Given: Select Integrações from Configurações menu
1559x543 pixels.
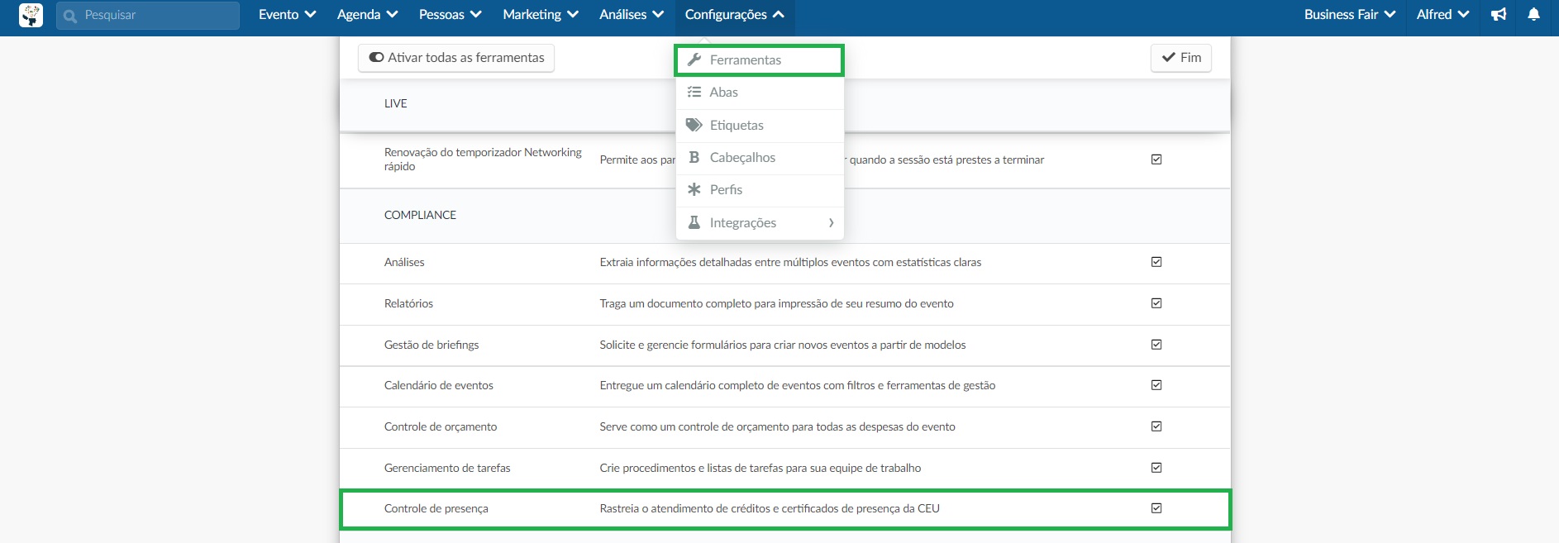Looking at the screenshot, I should pyautogui.click(x=760, y=223).
